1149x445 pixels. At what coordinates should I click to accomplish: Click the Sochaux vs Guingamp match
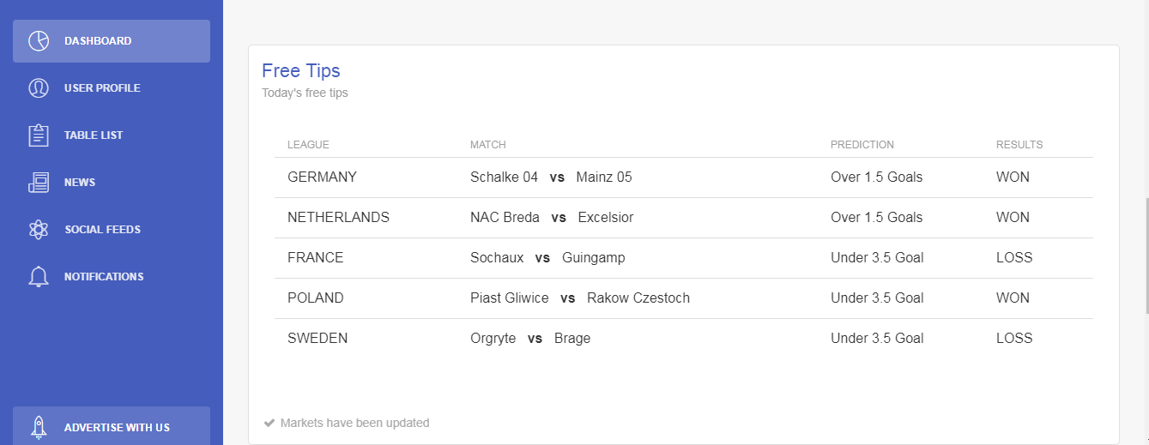pos(547,257)
